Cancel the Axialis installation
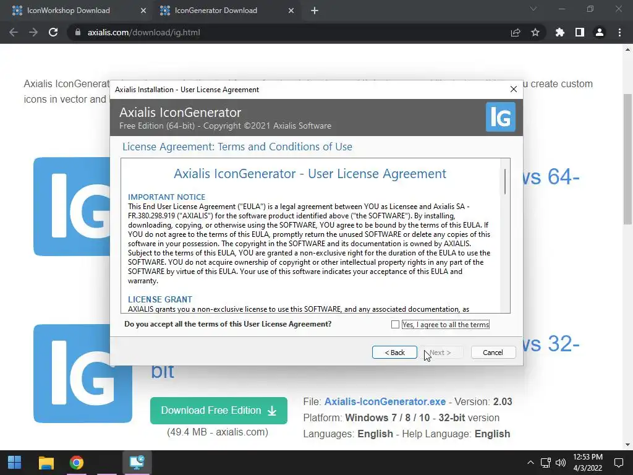The width and height of the screenshot is (633, 475). pos(493,352)
